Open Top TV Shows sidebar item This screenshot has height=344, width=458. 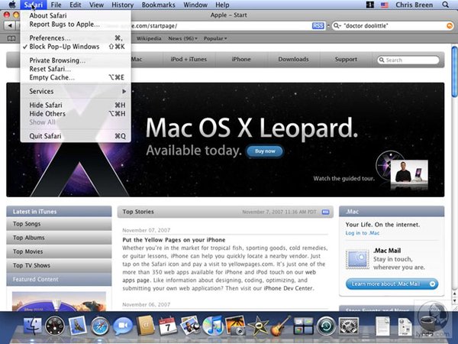pyautogui.click(x=59, y=265)
